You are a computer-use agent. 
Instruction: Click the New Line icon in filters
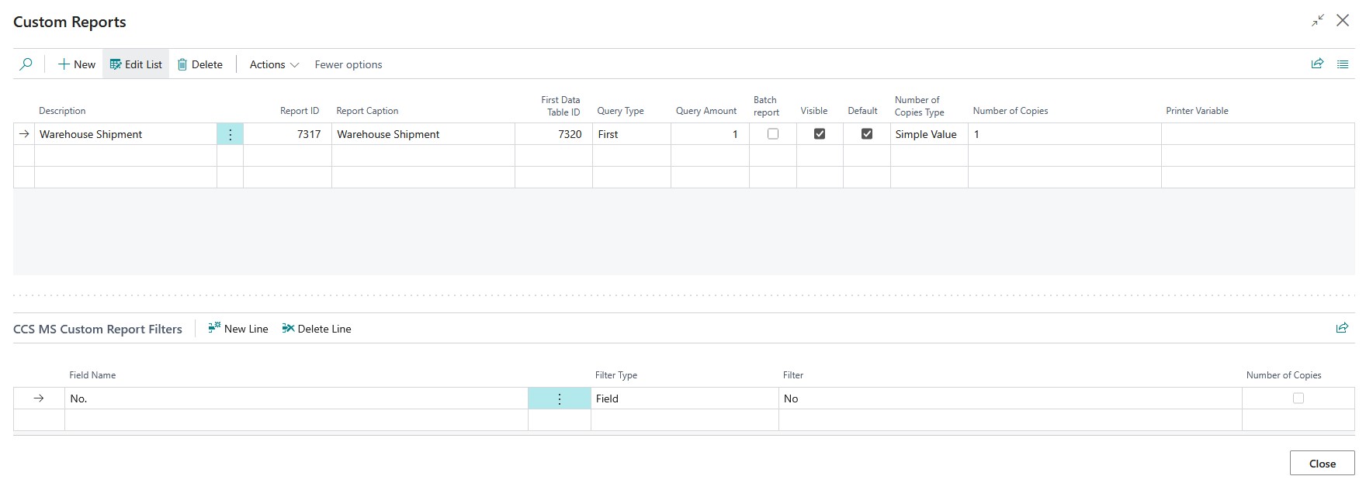pyautogui.click(x=215, y=329)
